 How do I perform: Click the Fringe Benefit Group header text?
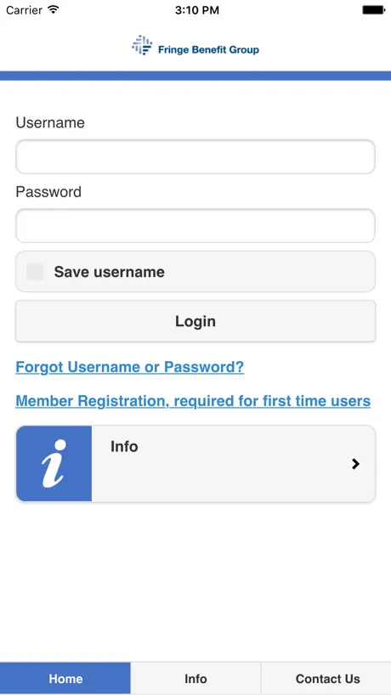tap(208, 49)
